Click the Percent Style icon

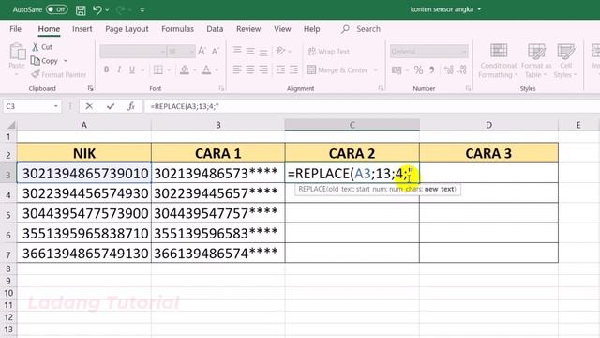pos(418,69)
